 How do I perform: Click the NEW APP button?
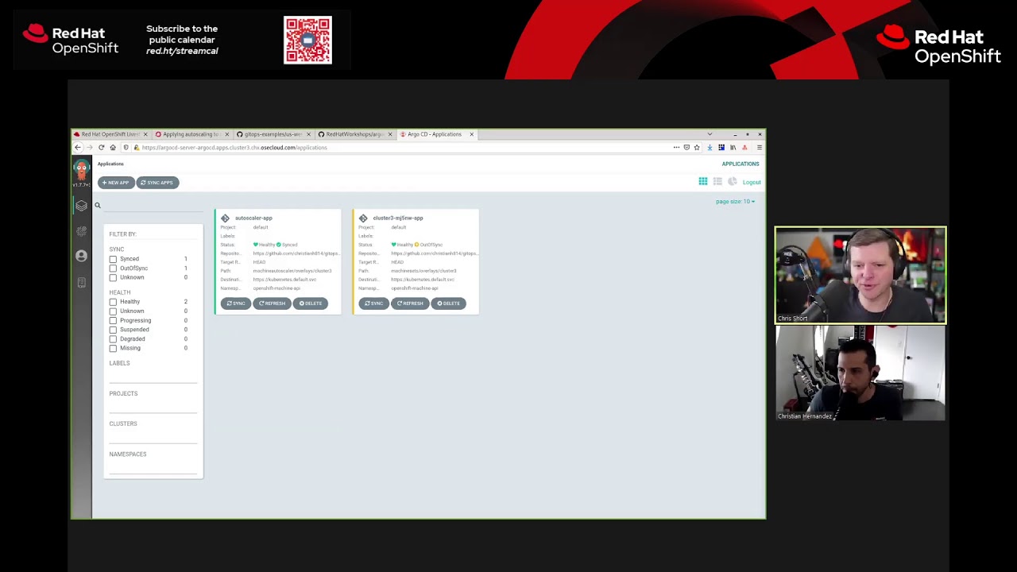(x=115, y=183)
